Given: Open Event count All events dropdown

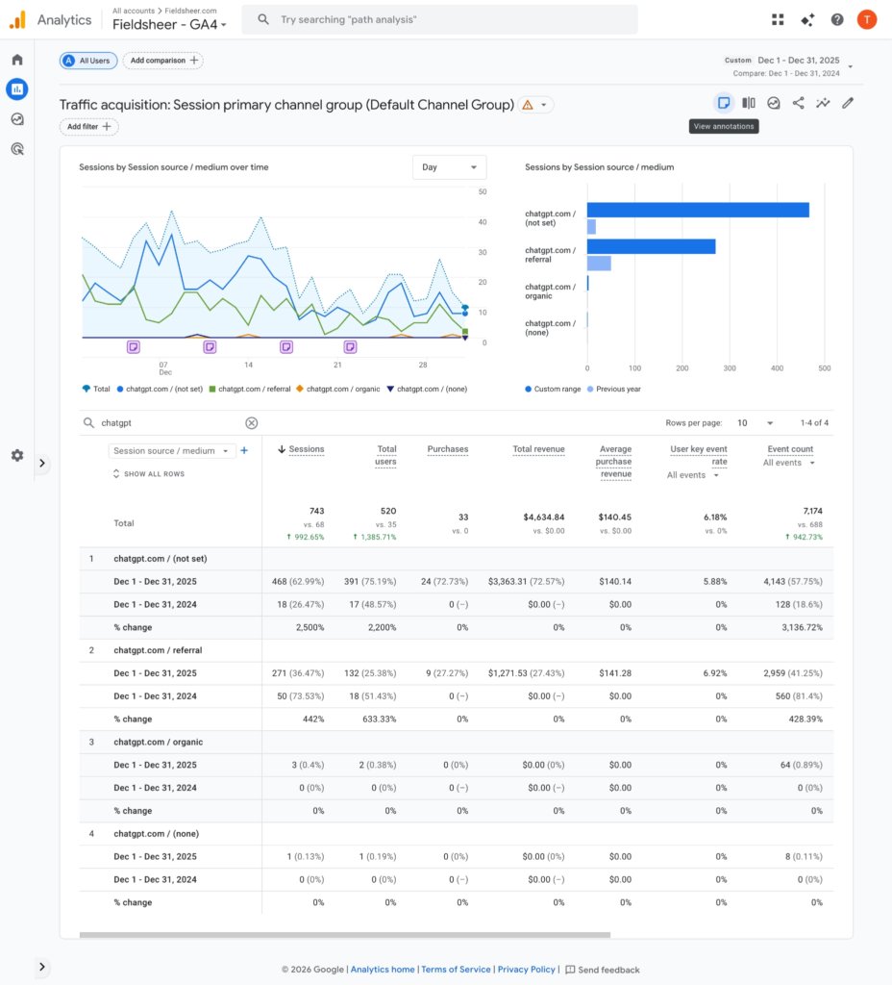Looking at the screenshot, I should [788, 463].
